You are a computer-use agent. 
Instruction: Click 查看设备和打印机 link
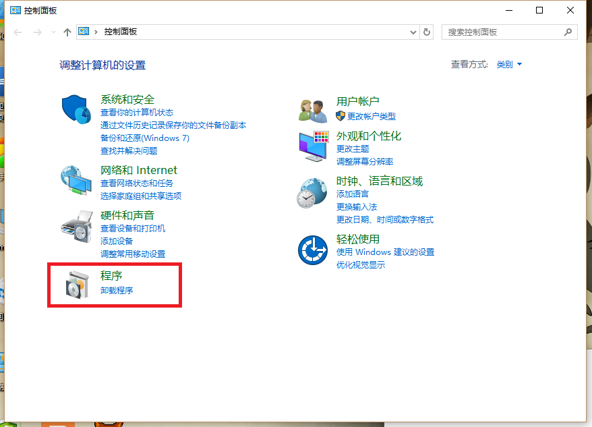click(133, 229)
